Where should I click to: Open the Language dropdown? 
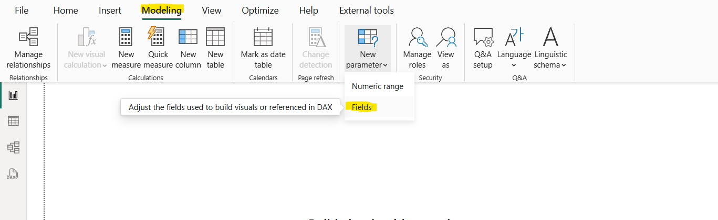[x=514, y=49]
